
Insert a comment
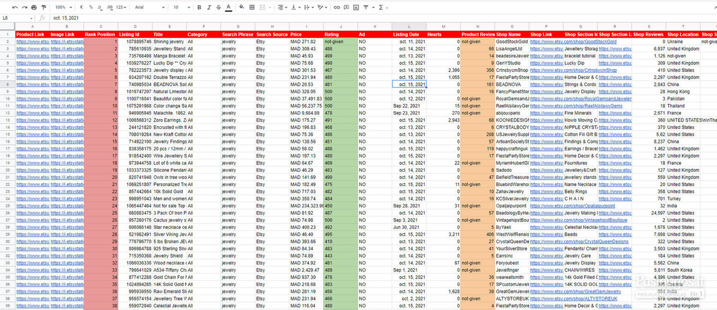pos(347,7)
